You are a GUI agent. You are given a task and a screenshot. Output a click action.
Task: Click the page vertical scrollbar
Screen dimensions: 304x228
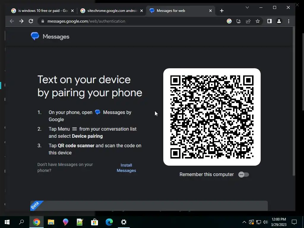click(294, 101)
